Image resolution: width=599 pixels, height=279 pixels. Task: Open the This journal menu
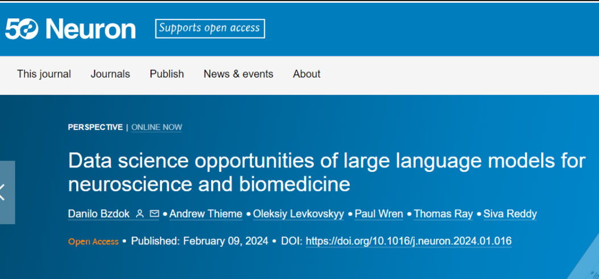[44, 74]
